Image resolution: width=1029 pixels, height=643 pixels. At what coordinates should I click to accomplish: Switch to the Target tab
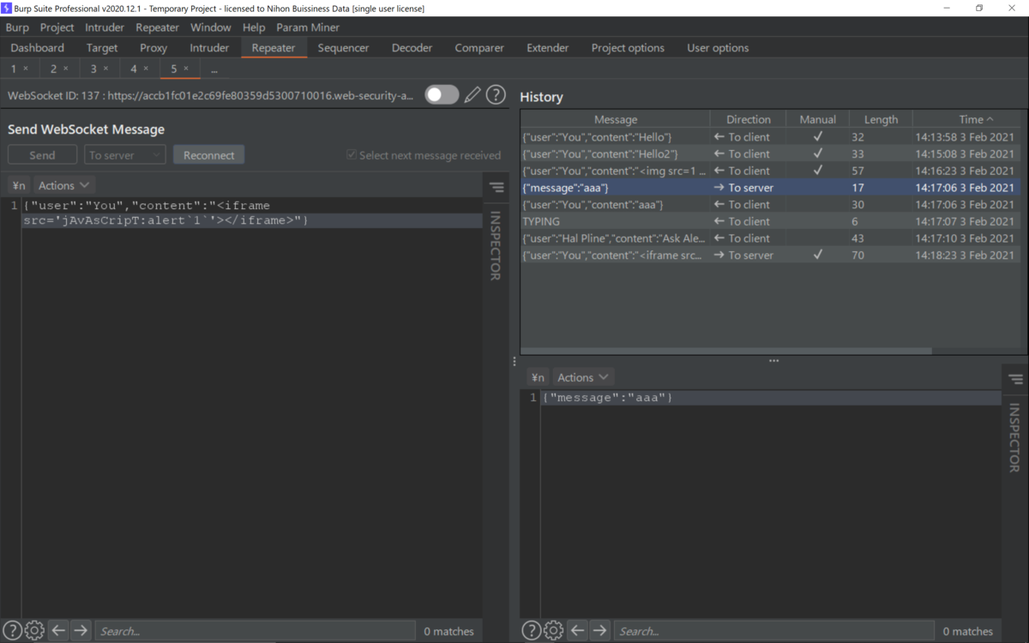(102, 48)
